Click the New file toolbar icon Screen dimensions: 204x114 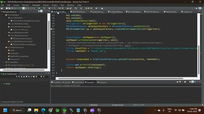click(x=2, y=8)
